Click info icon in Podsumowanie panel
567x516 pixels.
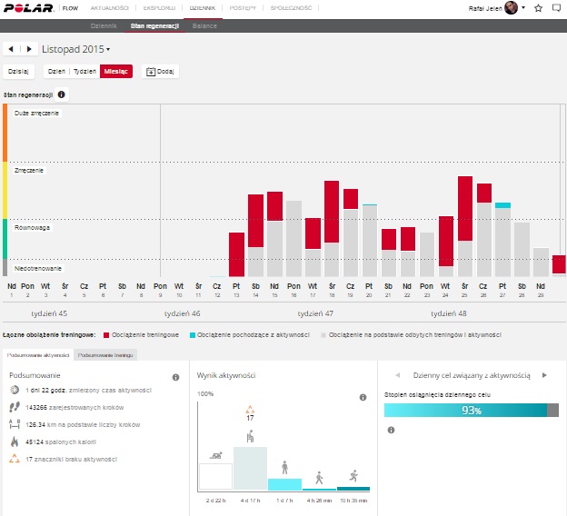pos(175,377)
